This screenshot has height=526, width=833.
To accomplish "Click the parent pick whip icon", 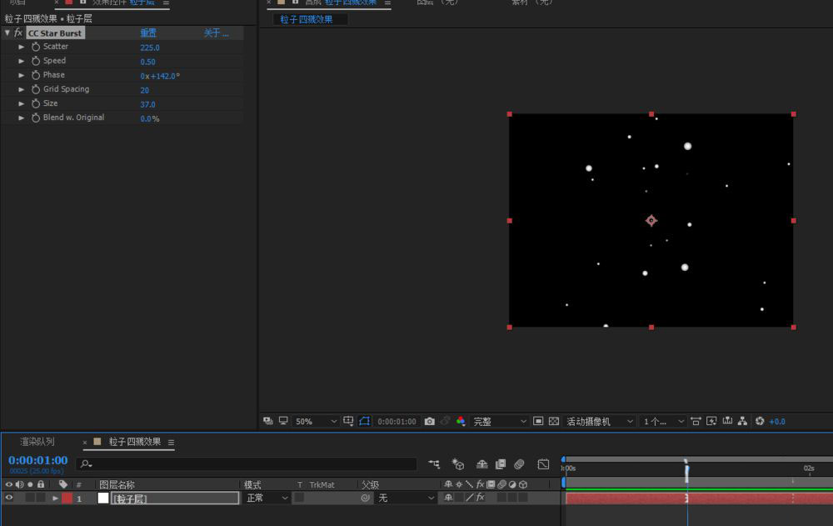I will [x=365, y=498].
